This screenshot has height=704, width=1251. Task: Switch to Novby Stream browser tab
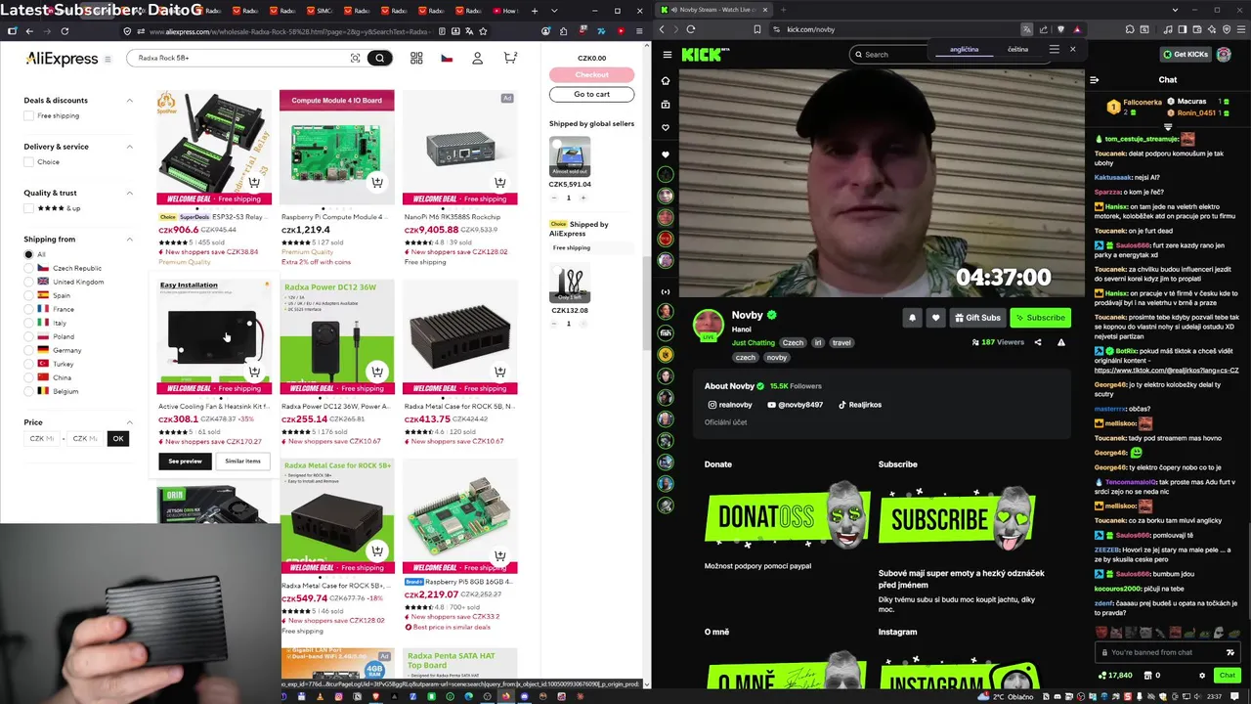(714, 10)
